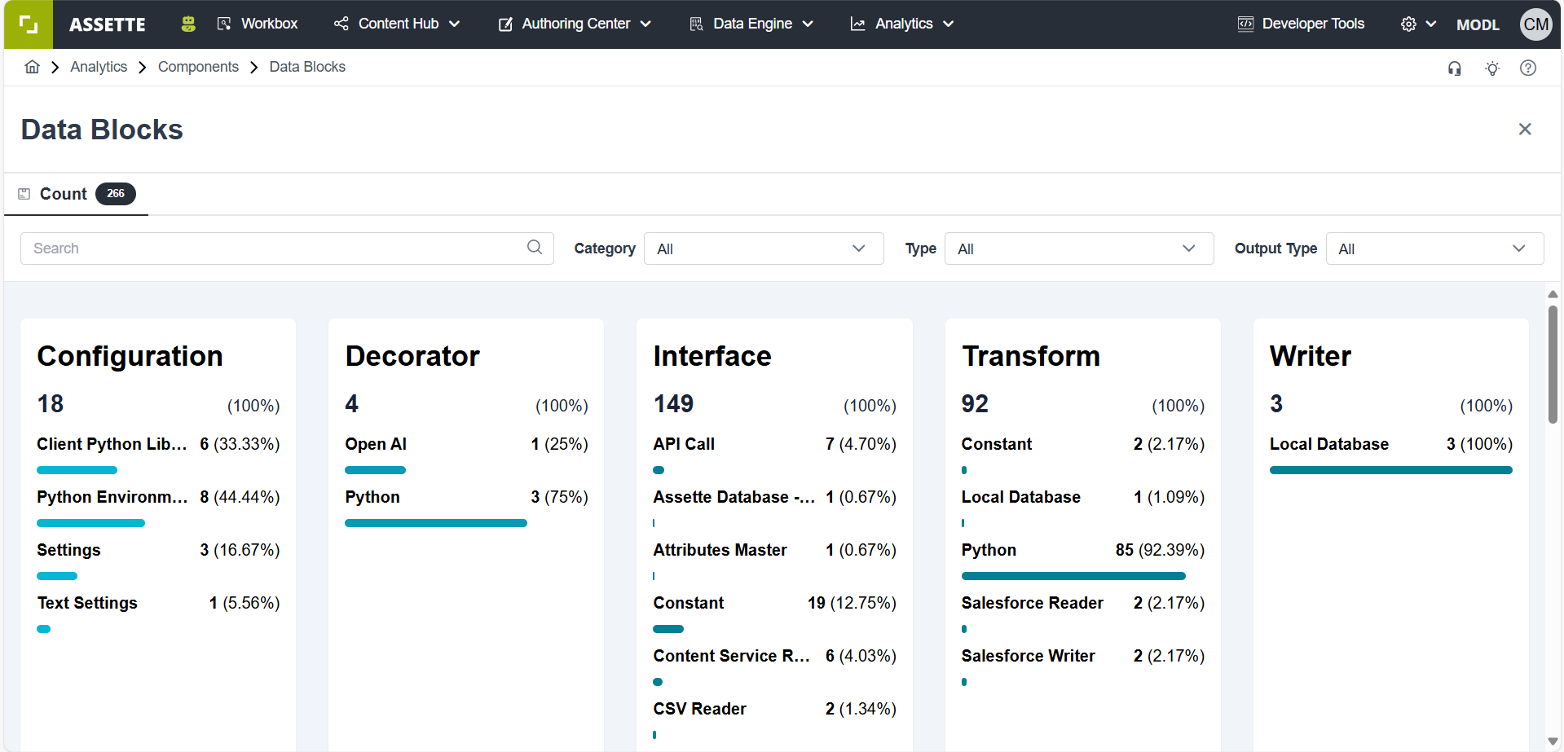Image resolution: width=1564 pixels, height=752 pixels.
Task: Click the Data Blocks breadcrumb
Action: (307, 67)
